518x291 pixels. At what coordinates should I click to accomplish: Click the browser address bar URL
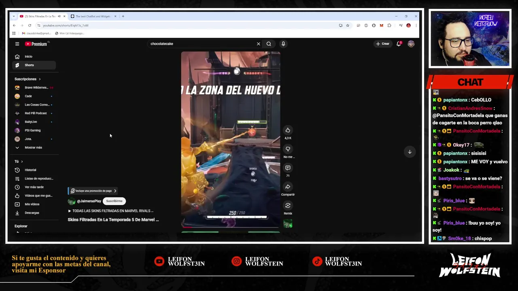coord(66,25)
